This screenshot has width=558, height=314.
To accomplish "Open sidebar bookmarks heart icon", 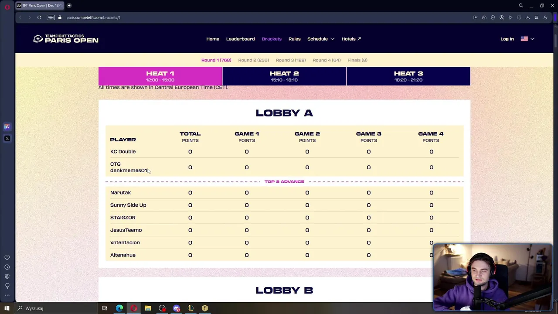I will click(x=7, y=258).
